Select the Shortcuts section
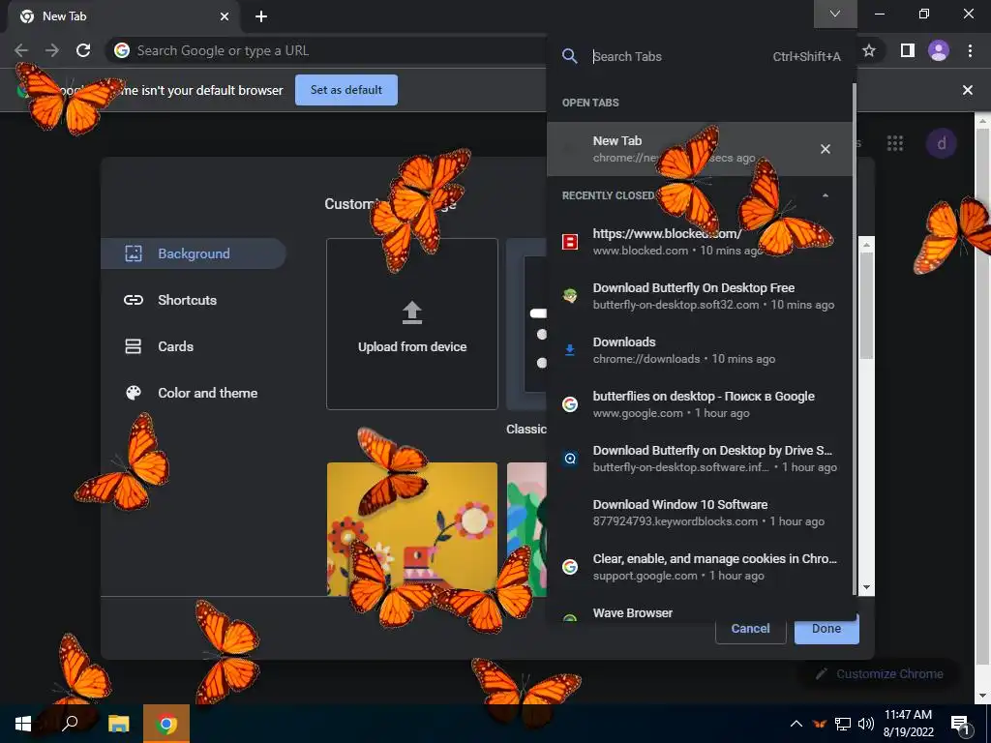The height and width of the screenshot is (743, 991). click(194, 300)
